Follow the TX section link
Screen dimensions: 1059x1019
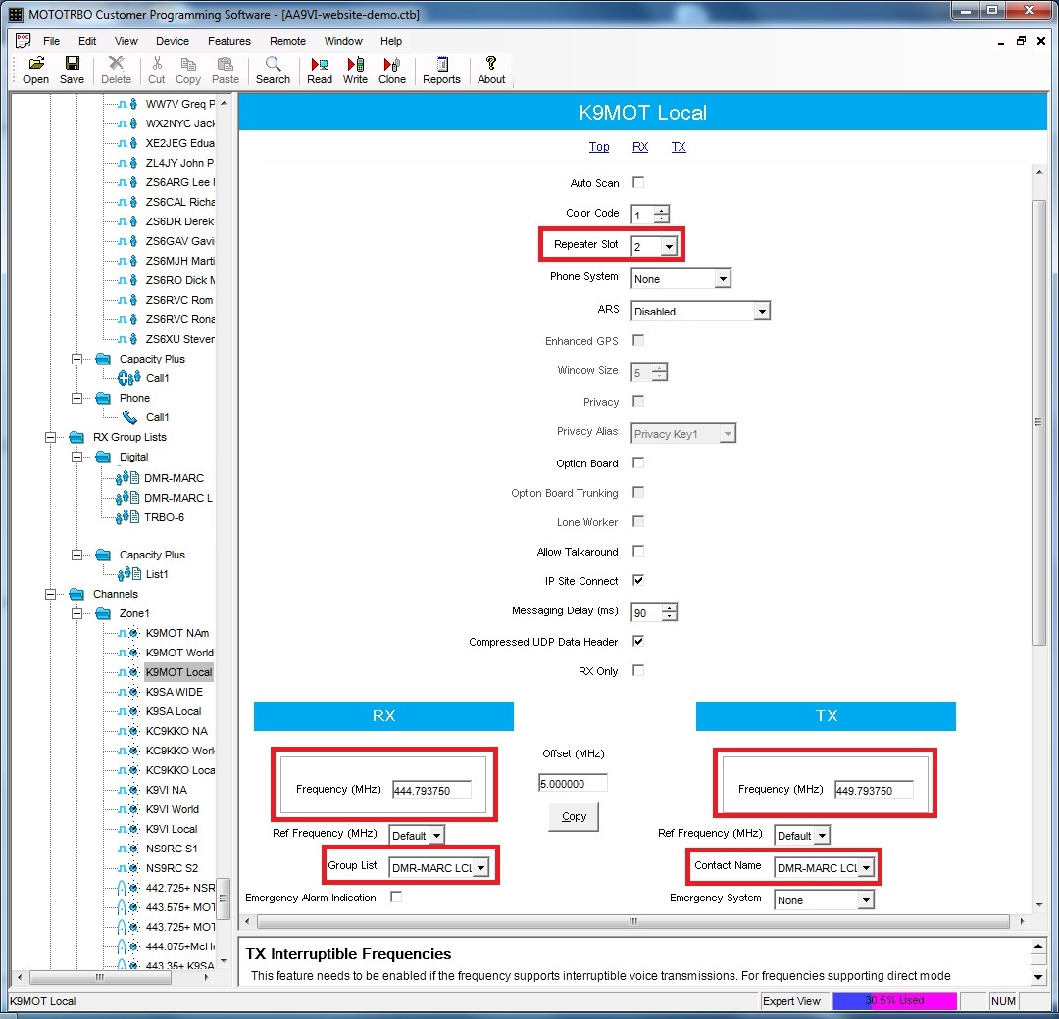[x=679, y=146]
